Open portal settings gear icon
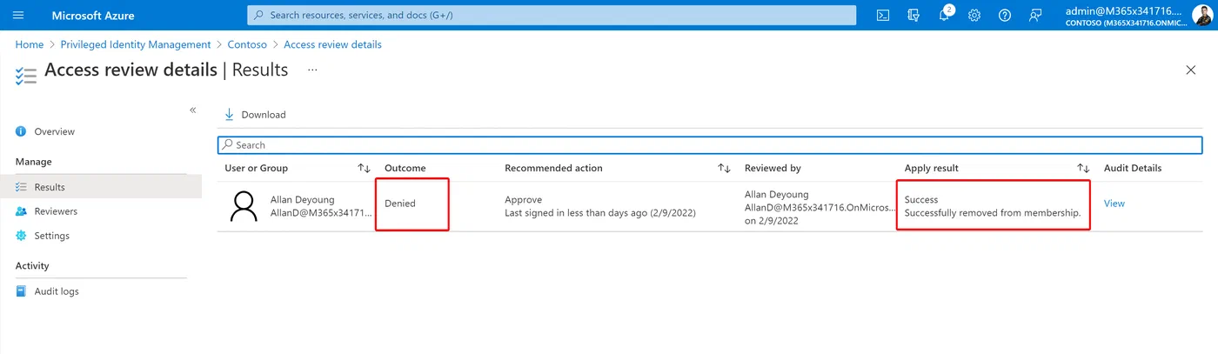1218x354 pixels. pyautogui.click(x=974, y=15)
